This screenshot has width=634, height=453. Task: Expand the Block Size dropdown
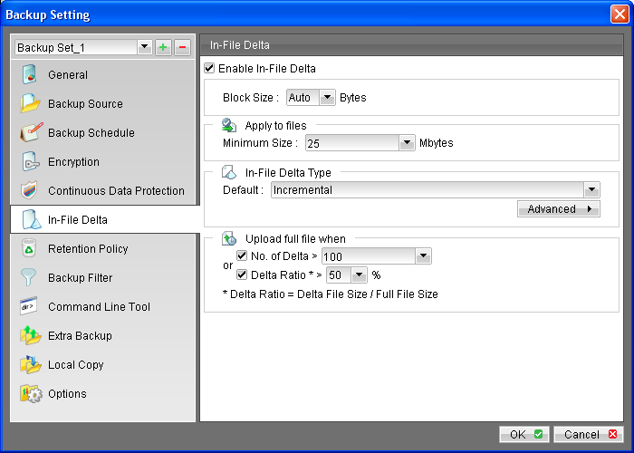(x=327, y=97)
